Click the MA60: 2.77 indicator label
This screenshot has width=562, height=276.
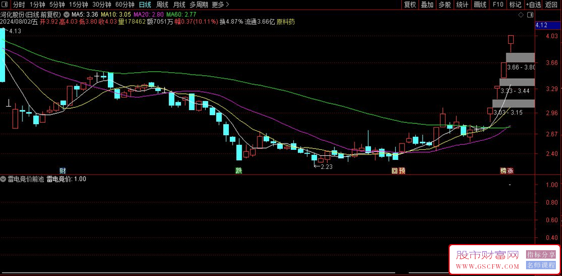click(181, 15)
